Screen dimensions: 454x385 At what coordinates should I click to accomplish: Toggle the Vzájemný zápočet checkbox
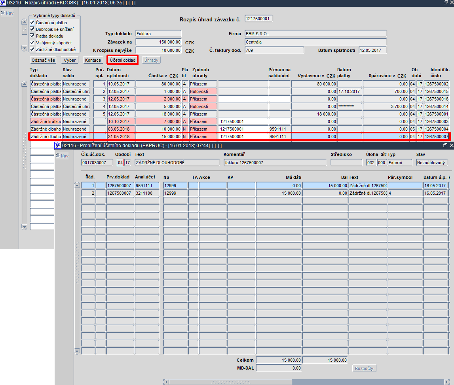32,43
